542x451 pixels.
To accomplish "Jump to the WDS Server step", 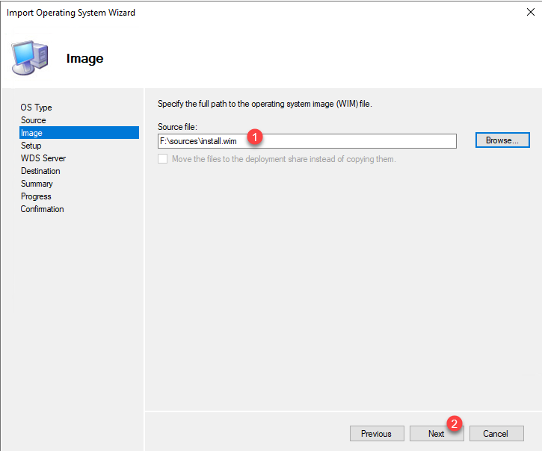I will 43,158.
